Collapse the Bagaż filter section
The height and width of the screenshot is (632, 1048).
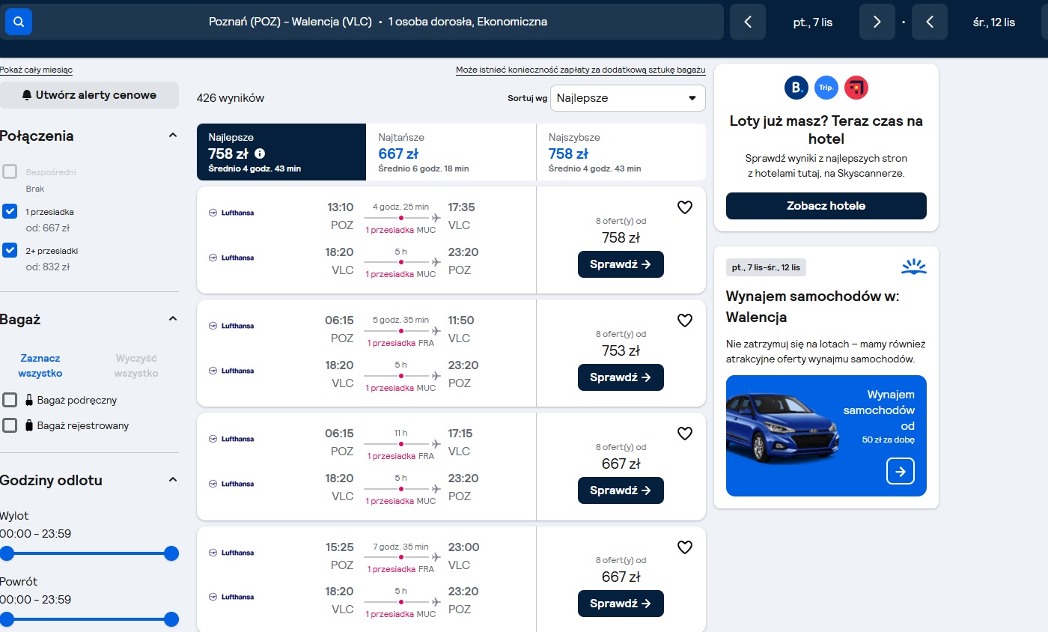(173, 319)
